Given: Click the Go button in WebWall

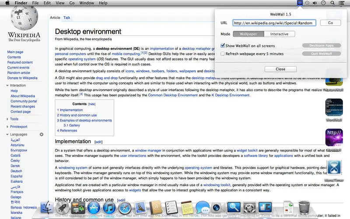Looking at the screenshot, I should click(x=330, y=23).
